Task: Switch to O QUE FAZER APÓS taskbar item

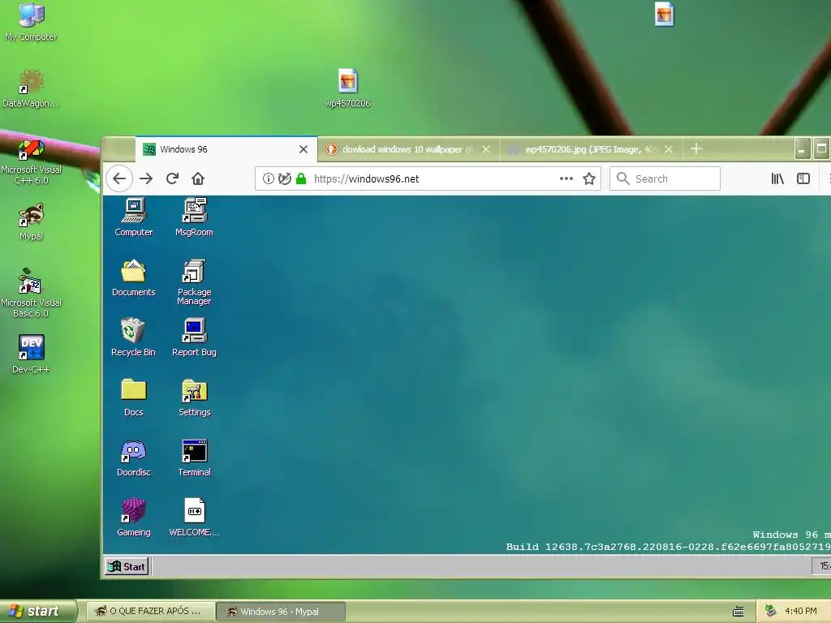Action: [x=150, y=612]
